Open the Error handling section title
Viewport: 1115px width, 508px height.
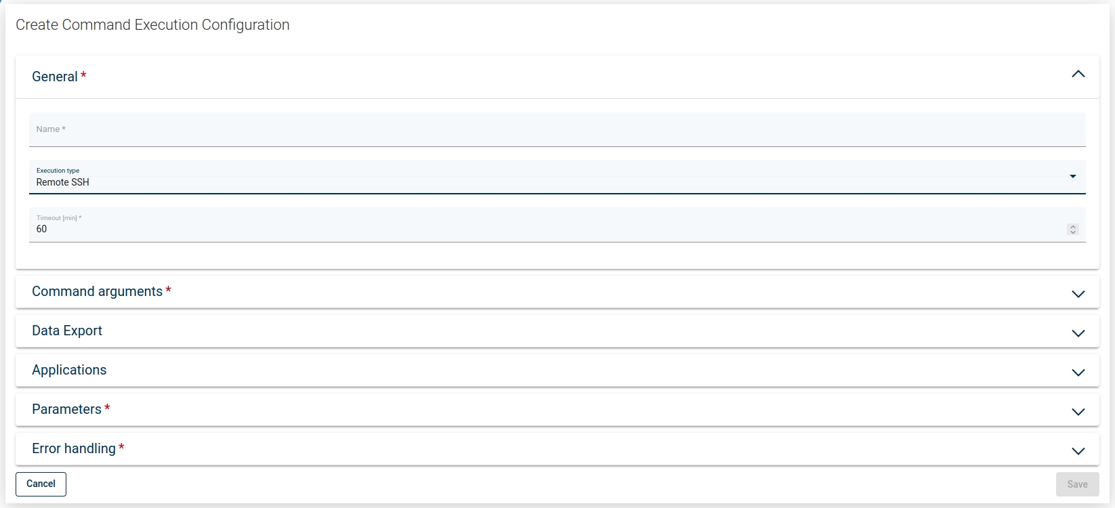tap(74, 449)
